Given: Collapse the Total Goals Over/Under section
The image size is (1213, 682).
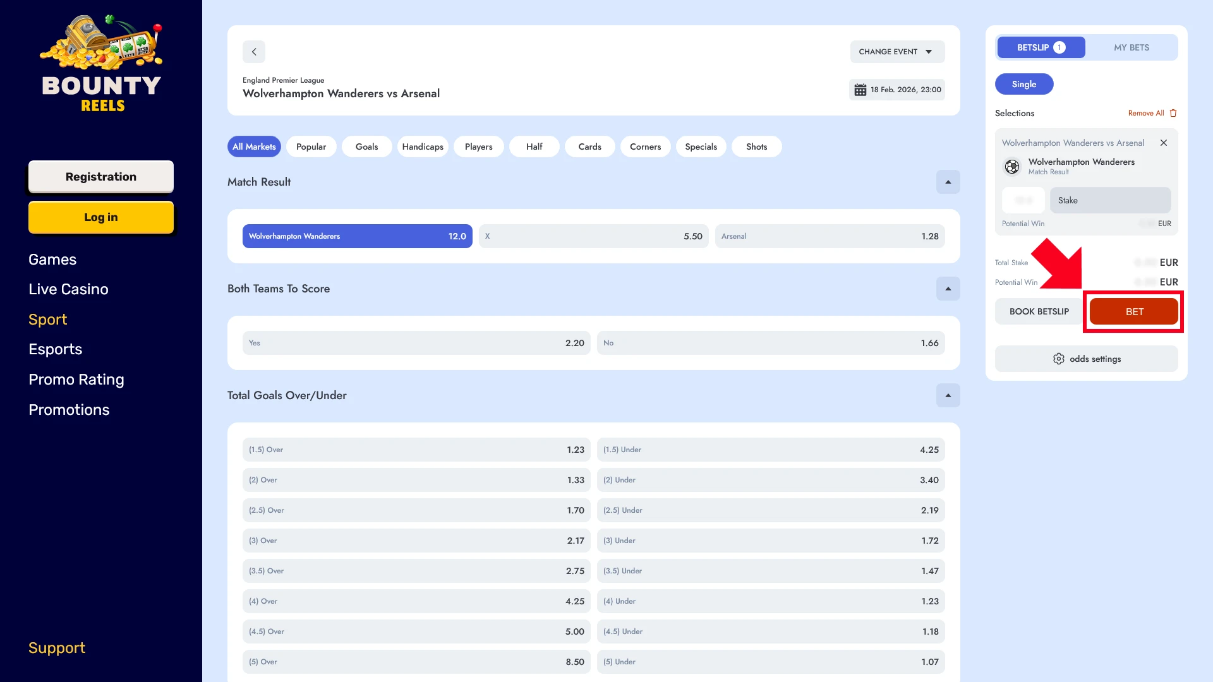Looking at the screenshot, I should tap(948, 395).
